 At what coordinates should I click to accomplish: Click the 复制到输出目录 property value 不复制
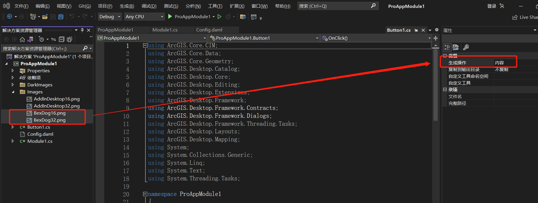pyautogui.click(x=502, y=70)
